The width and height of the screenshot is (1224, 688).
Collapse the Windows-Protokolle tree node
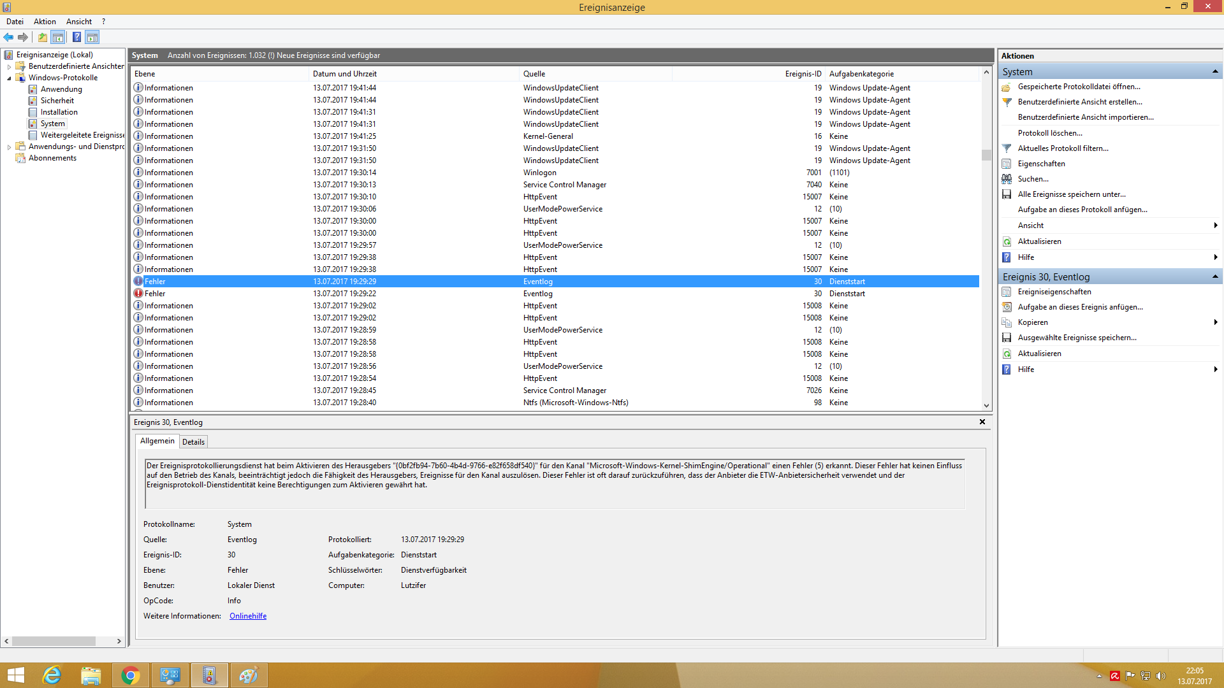[x=9, y=78]
